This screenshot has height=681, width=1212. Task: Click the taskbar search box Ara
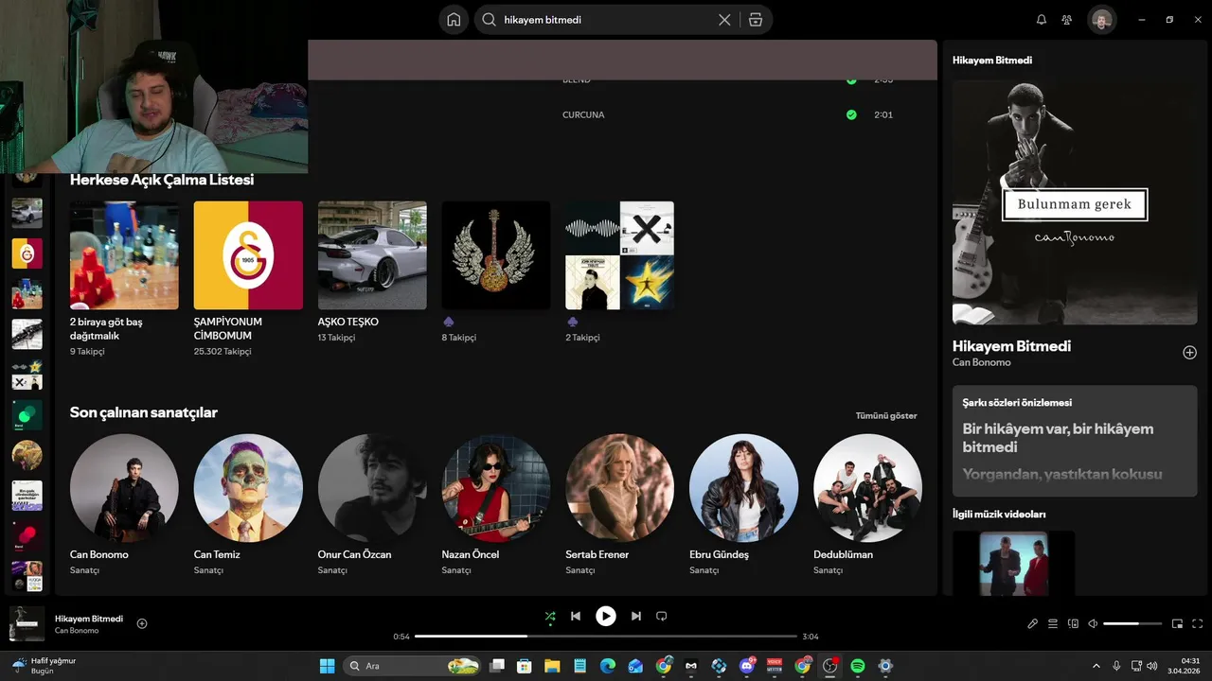pos(412,666)
